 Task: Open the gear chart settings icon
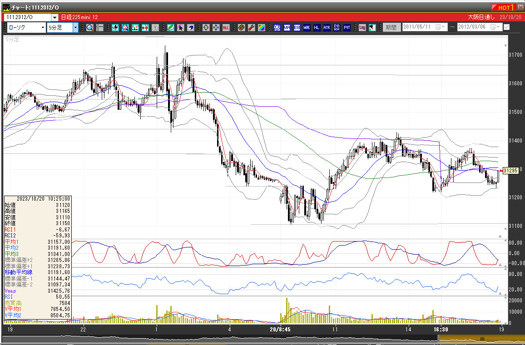point(242,27)
